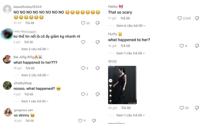199x124 pixels.
Task: Toggle heart on the Vietnamese weight loss comment
Action: coord(83,42)
